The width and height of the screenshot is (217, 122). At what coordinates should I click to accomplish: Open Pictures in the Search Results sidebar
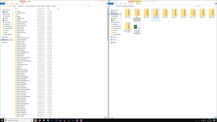pos(115,18)
